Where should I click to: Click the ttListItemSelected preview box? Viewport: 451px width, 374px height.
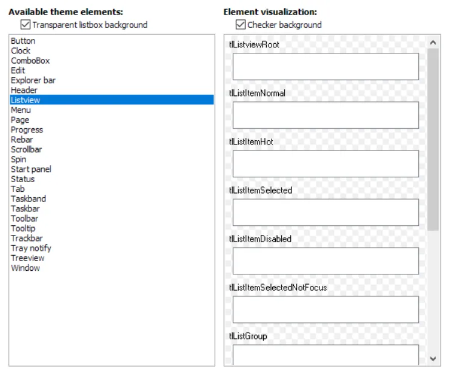[x=326, y=212]
